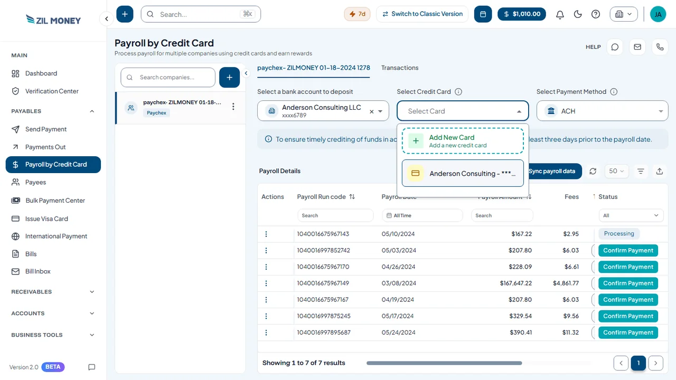Click the email envelope help icon
Image resolution: width=676 pixels, height=380 pixels.
[x=637, y=47]
